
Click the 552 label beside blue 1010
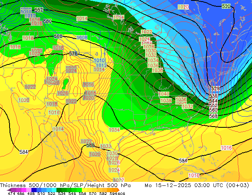tap(39, 10)
